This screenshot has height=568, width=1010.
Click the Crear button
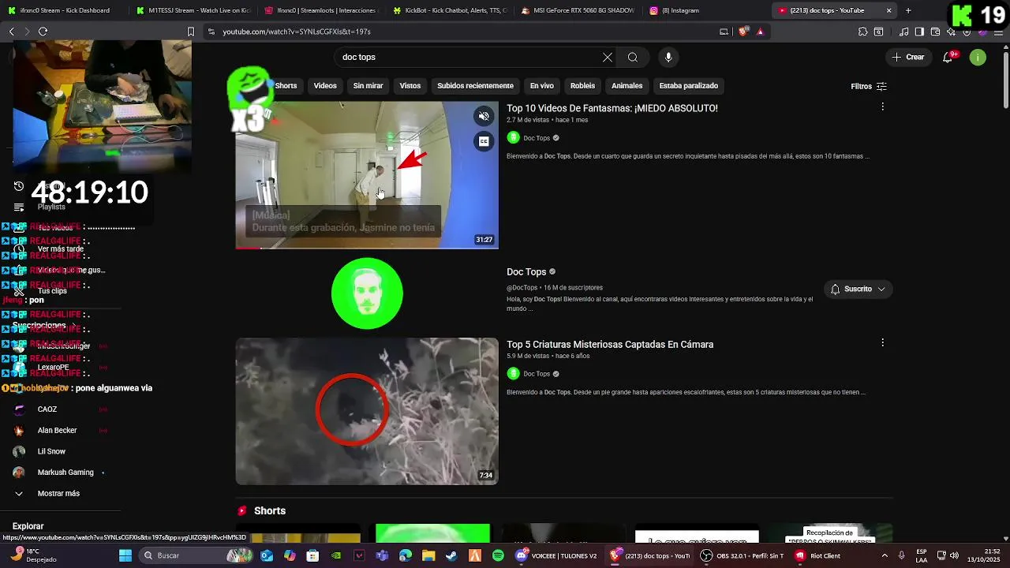point(908,57)
